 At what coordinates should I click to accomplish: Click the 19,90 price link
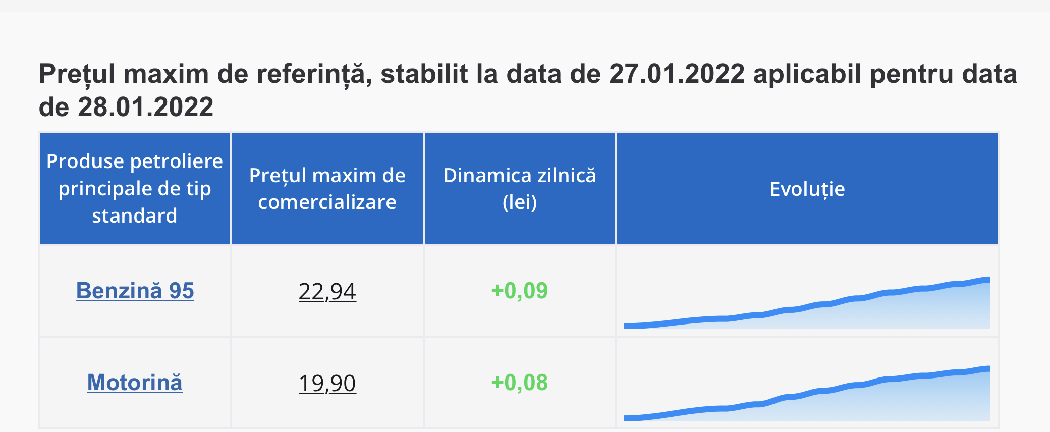click(x=327, y=383)
